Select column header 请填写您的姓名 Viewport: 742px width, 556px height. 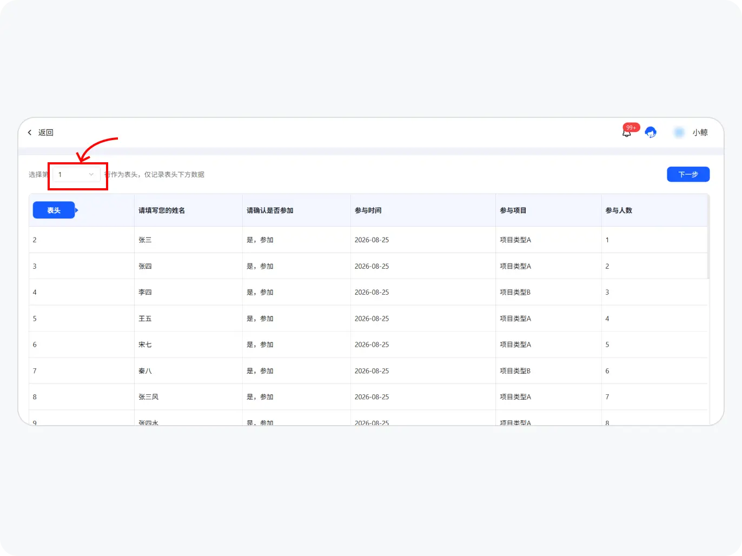click(x=162, y=210)
